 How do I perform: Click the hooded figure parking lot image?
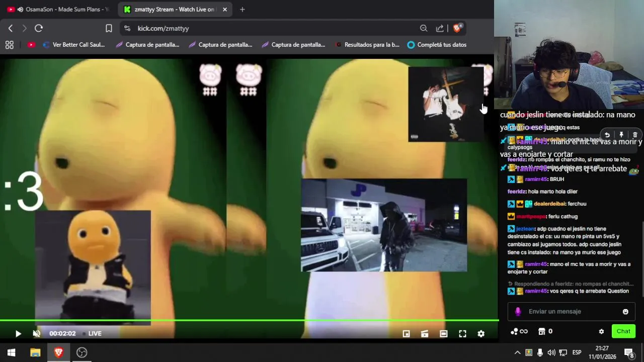pyautogui.click(x=384, y=225)
